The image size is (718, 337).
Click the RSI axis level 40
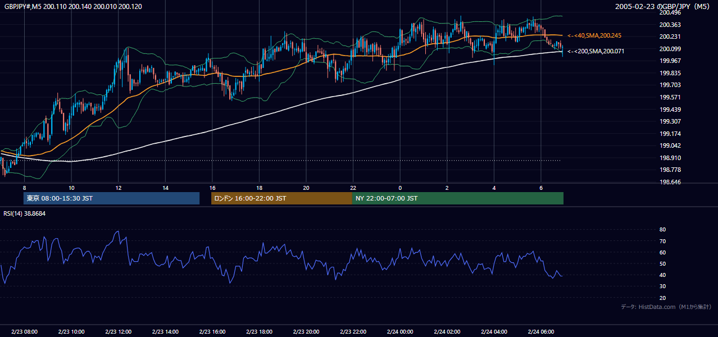coord(662,275)
